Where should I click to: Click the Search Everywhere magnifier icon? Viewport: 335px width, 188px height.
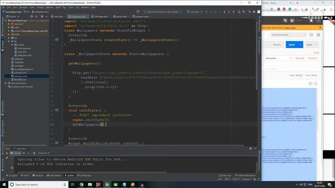(x=249, y=11)
